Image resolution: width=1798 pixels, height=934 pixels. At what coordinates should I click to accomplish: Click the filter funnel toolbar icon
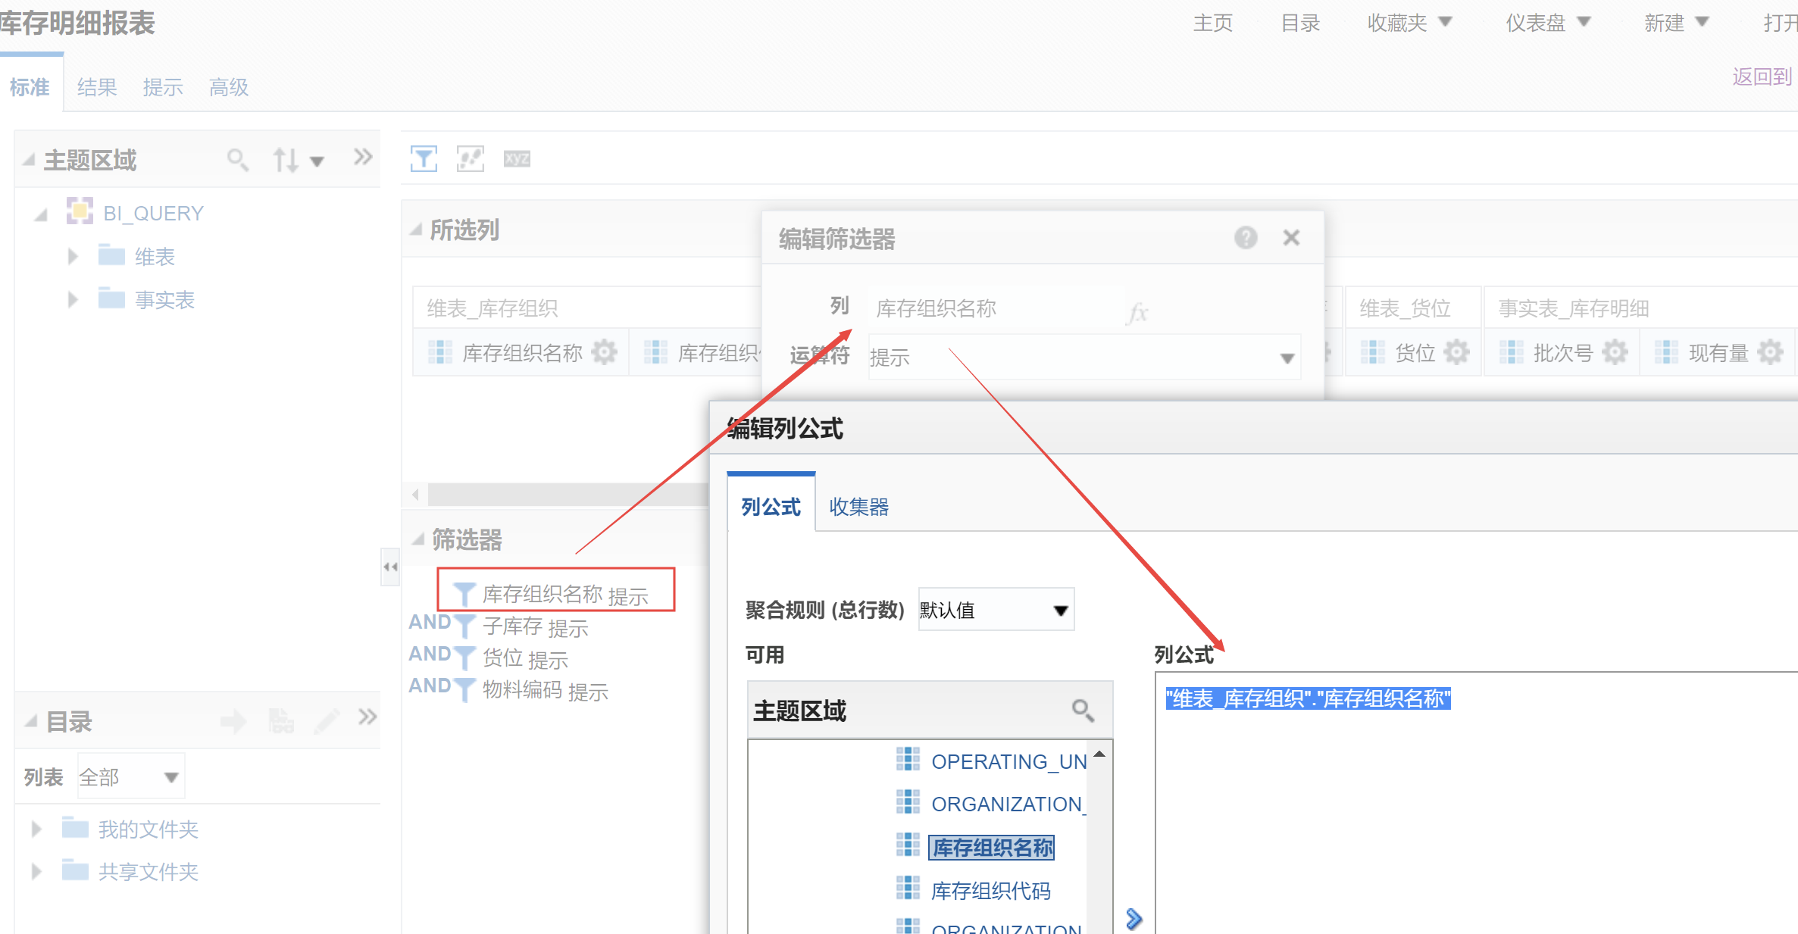point(424,159)
